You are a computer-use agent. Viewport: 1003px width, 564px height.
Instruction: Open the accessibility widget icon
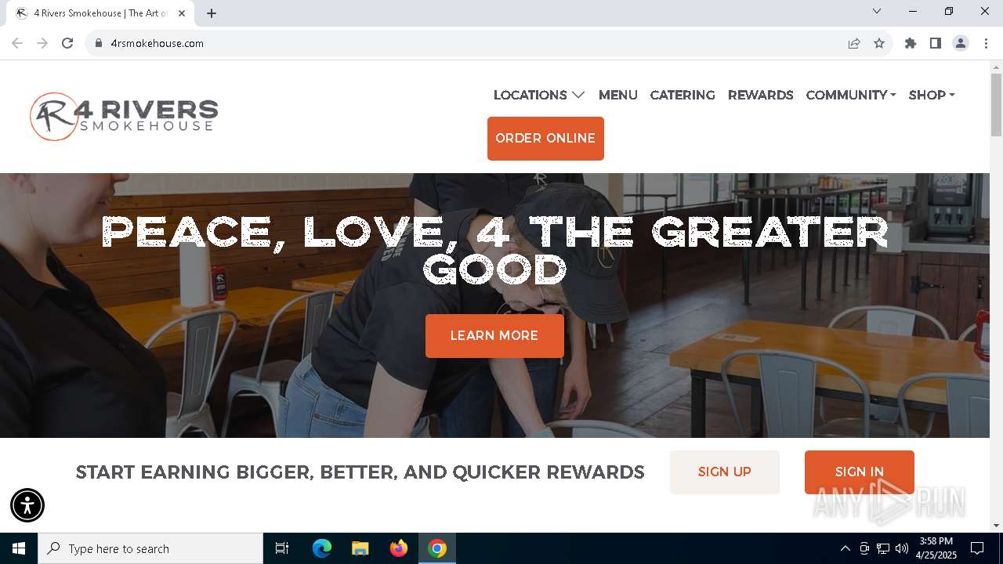(x=27, y=505)
